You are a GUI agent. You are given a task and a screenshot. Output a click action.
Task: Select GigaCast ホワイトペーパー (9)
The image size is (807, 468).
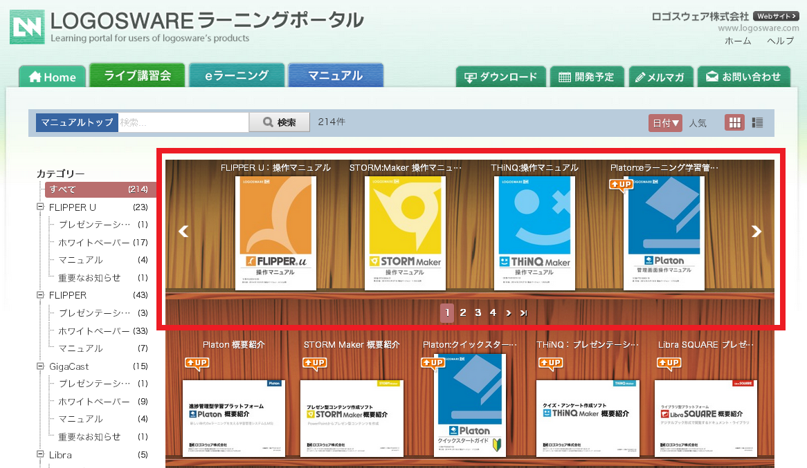click(x=103, y=401)
